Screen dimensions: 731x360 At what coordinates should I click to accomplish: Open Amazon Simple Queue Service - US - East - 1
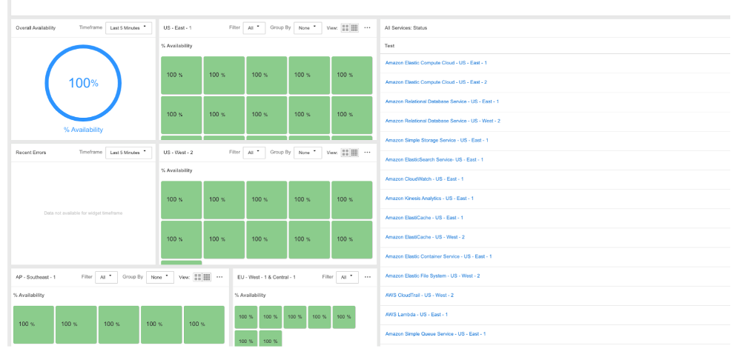pyautogui.click(x=435, y=334)
